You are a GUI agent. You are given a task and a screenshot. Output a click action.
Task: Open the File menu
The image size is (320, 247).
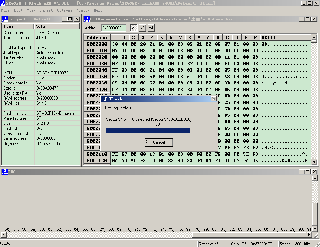point(5,10)
